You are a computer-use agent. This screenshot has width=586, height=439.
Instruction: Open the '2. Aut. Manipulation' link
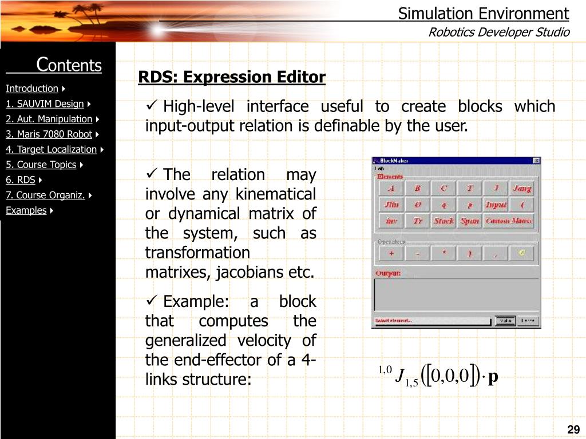[49, 119]
